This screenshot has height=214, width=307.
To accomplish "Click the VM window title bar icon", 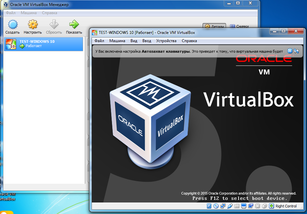I will (x=95, y=33).
